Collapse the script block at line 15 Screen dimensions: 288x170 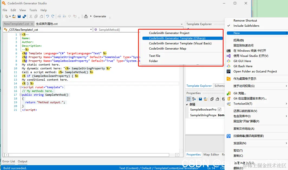point(21,87)
